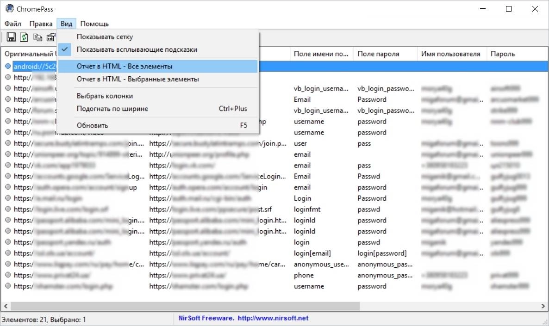549x326 pixels.
Task: Click the bullet icon of the Email / Passwd row
Action: tap(8, 176)
